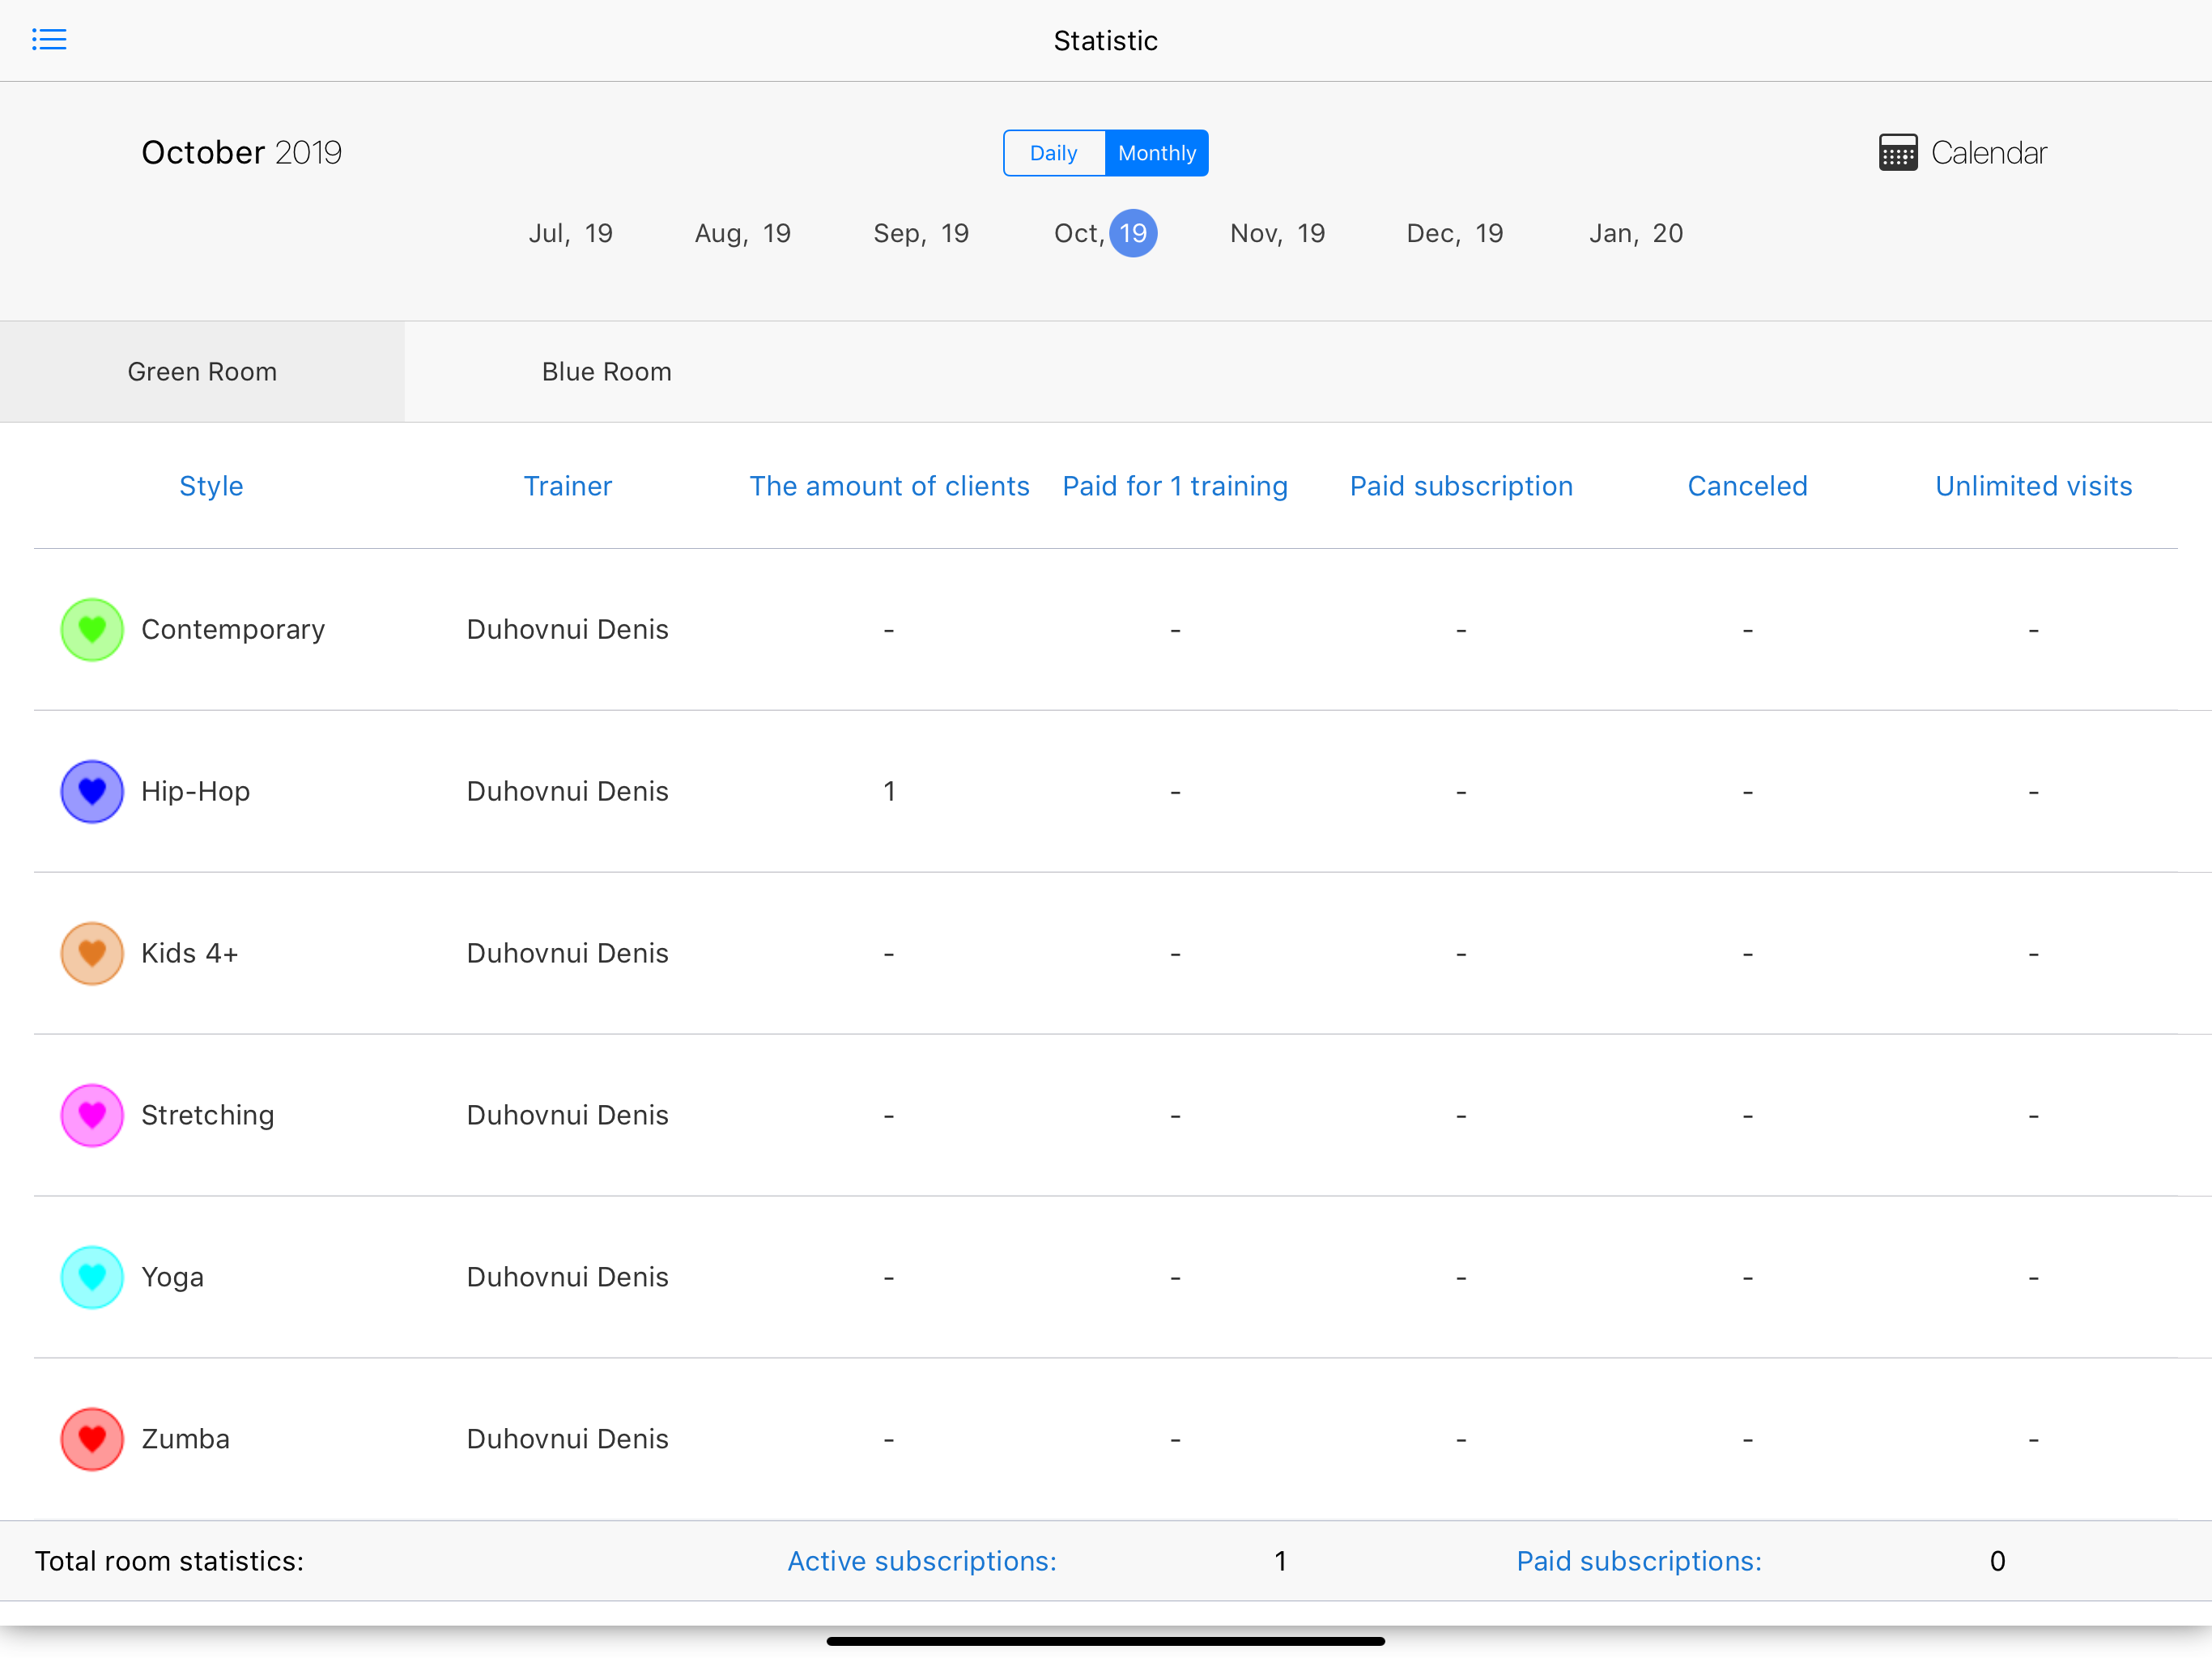Tap the orange Kids 4+ heart icon

point(92,954)
